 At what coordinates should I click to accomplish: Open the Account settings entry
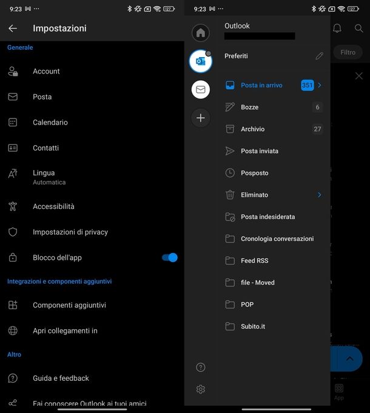(x=92, y=72)
